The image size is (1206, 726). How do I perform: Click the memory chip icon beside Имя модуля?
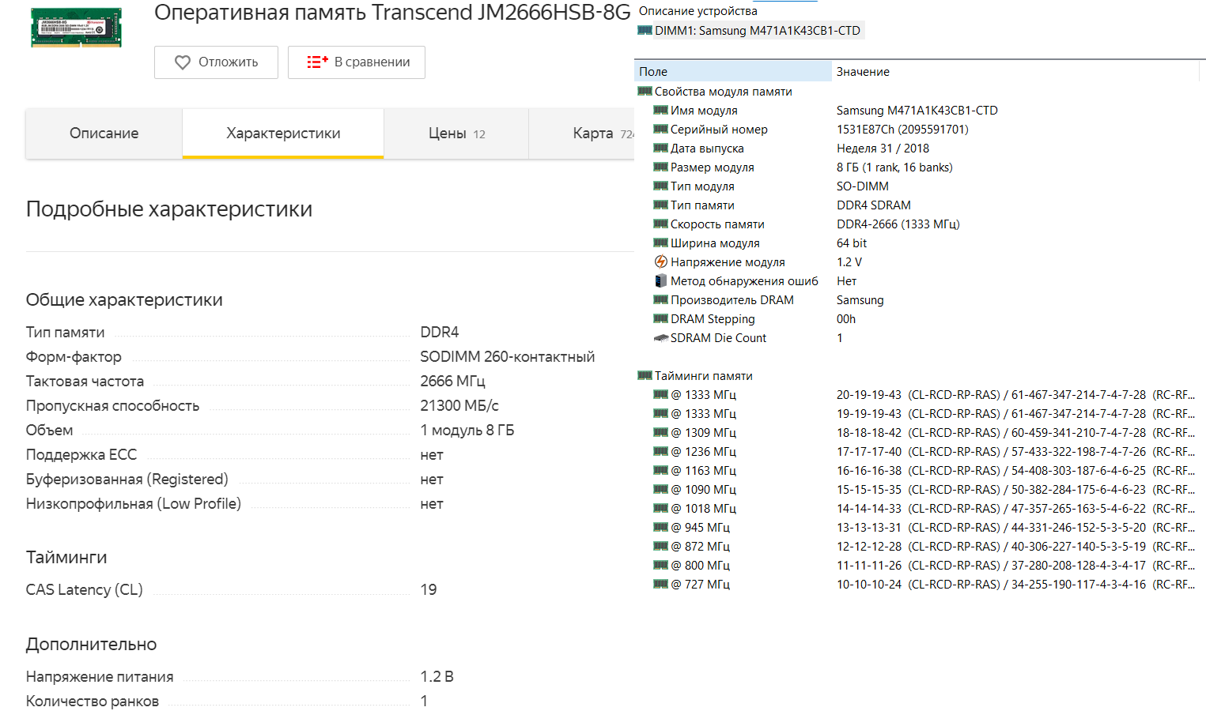coord(661,110)
